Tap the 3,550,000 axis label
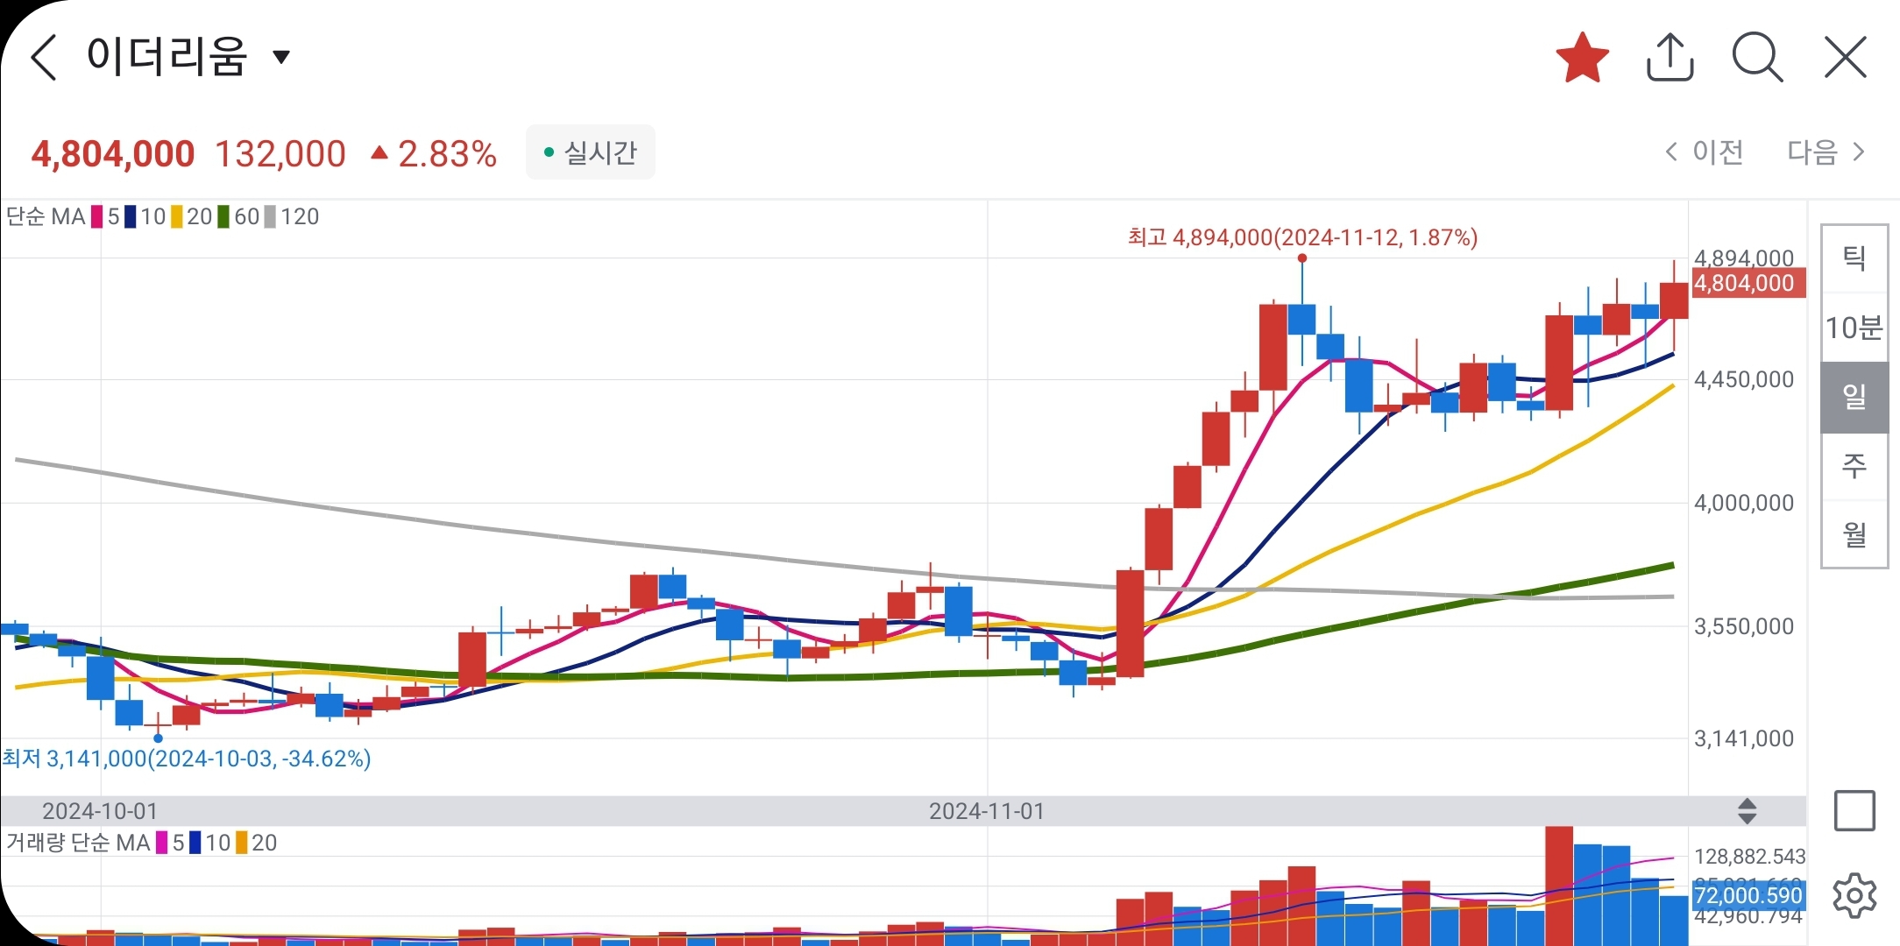This screenshot has height=946, width=1900. [x=1744, y=626]
